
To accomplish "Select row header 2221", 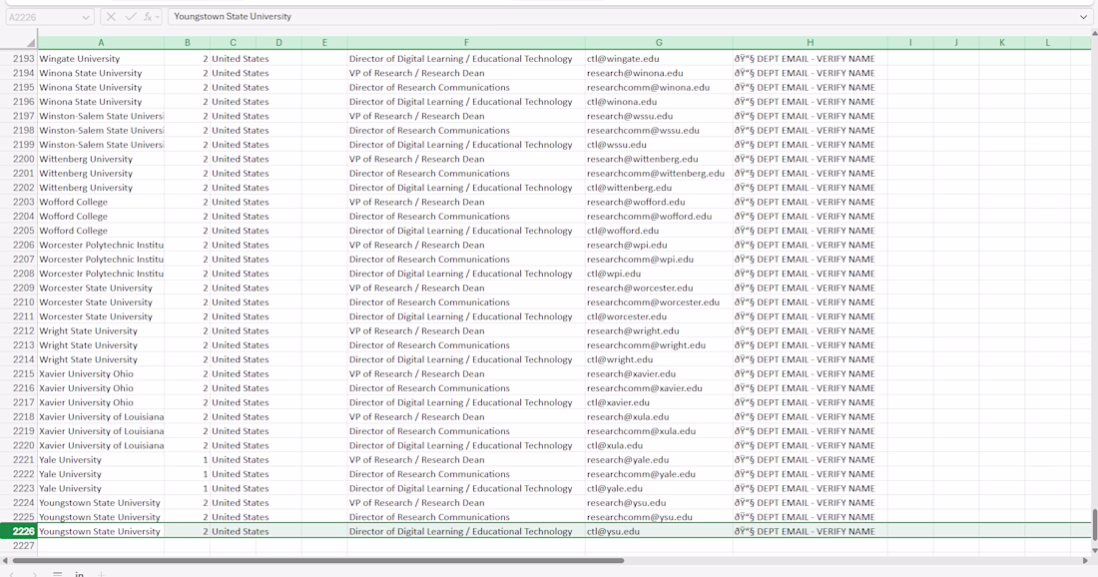I will pyautogui.click(x=19, y=460).
